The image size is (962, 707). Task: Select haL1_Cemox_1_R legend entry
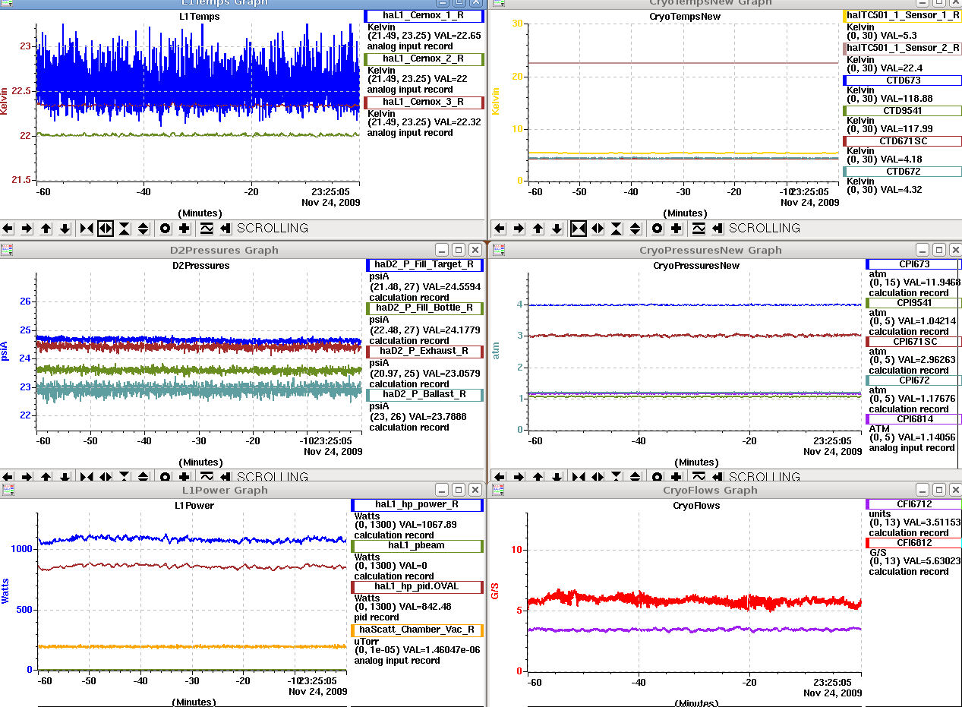(x=424, y=15)
